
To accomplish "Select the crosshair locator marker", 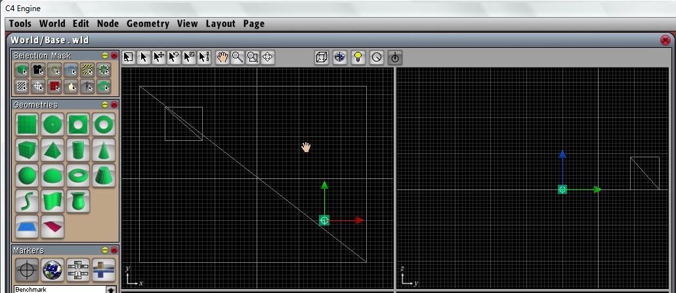I will pos(27,269).
